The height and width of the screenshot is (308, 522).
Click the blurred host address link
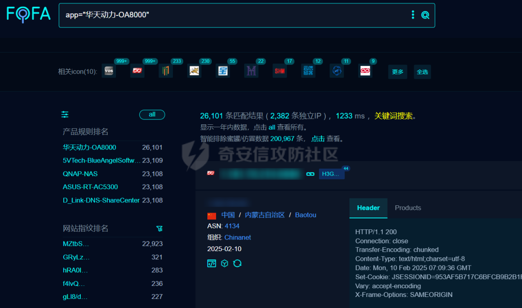click(x=261, y=174)
